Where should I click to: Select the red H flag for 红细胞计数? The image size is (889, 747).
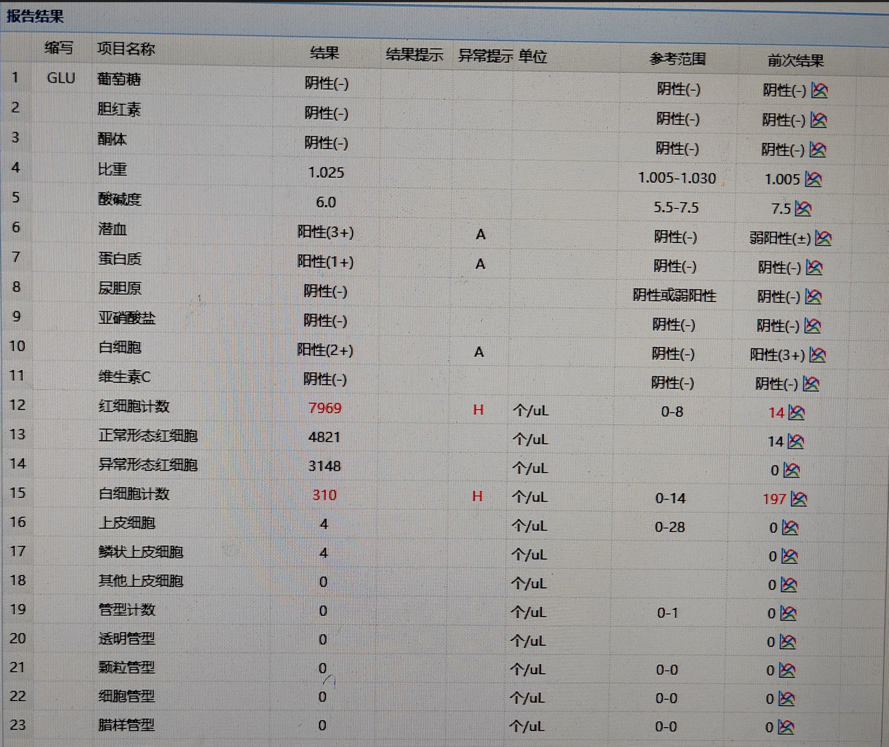pos(478,410)
